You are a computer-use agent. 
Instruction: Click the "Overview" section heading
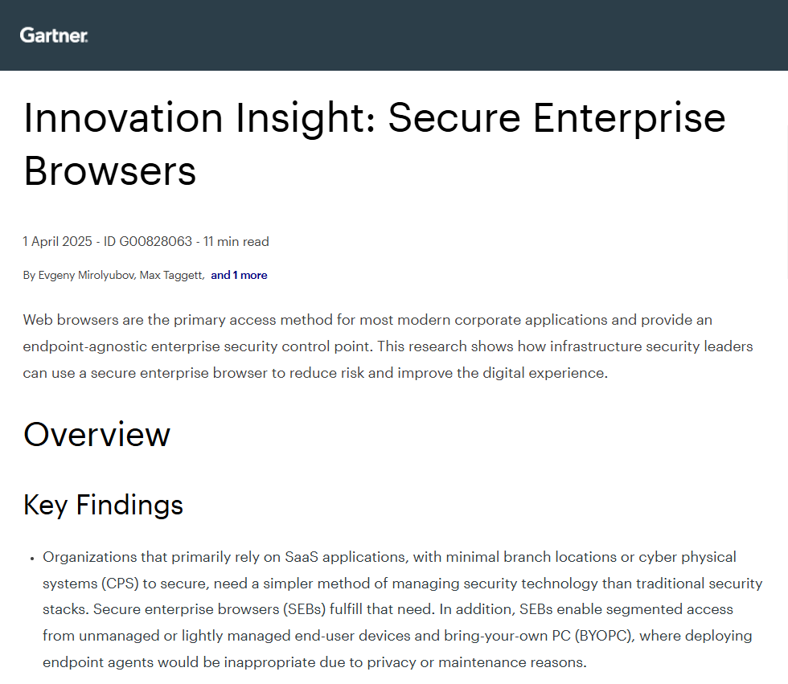[x=96, y=434]
